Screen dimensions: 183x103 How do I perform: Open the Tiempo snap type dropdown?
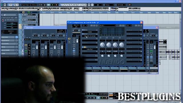pos(109,5)
